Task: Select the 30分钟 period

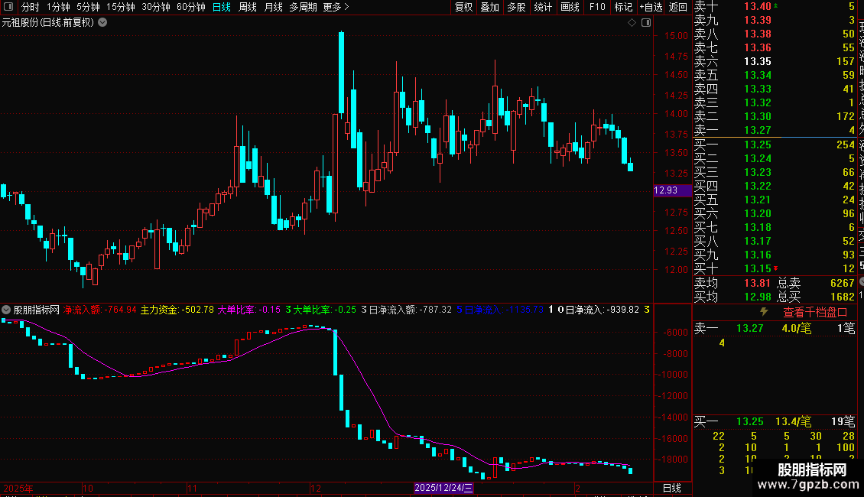Action: point(156,7)
